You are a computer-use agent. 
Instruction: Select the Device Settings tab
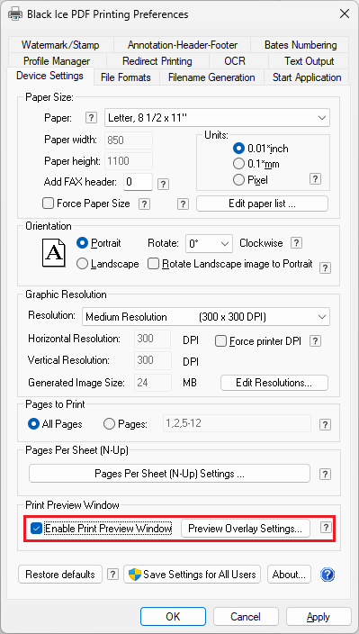click(49, 76)
